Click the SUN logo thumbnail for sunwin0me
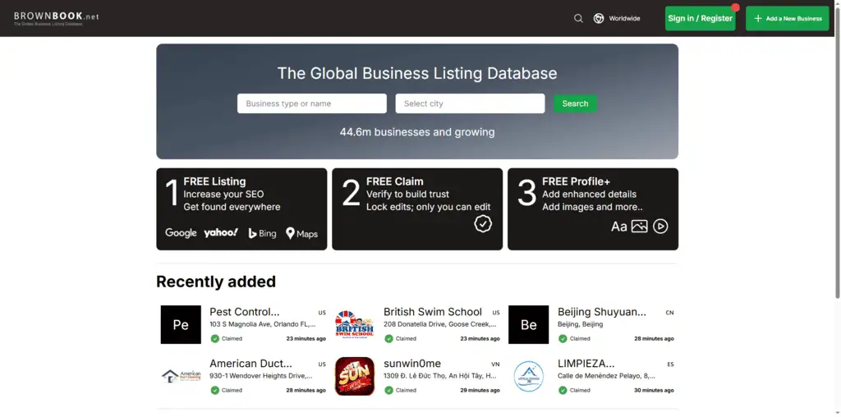The width and height of the screenshot is (841, 417). point(355,376)
